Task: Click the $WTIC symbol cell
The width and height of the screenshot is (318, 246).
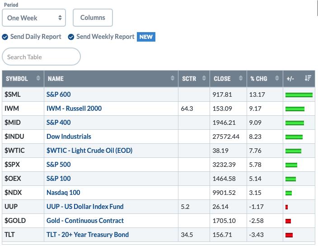Action: pos(23,151)
